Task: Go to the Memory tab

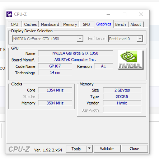Action: [x=70, y=24]
